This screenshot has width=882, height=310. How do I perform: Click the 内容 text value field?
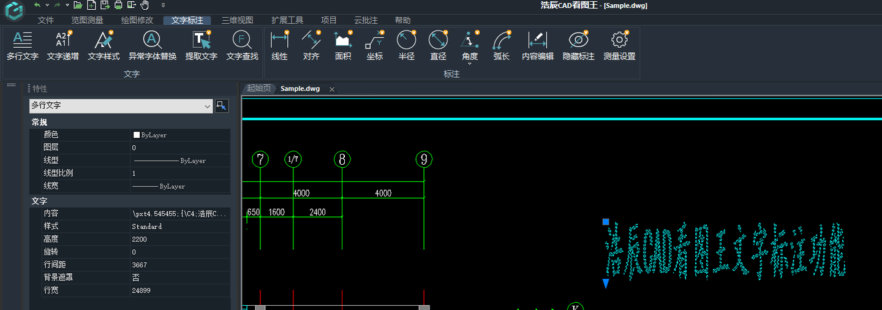tap(181, 214)
